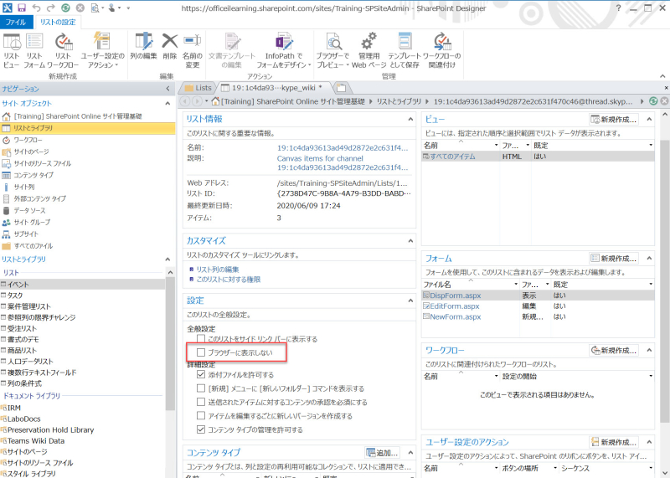This screenshot has width=670, height=478.
Task: Collapse the 設定 section
Action: click(x=410, y=301)
